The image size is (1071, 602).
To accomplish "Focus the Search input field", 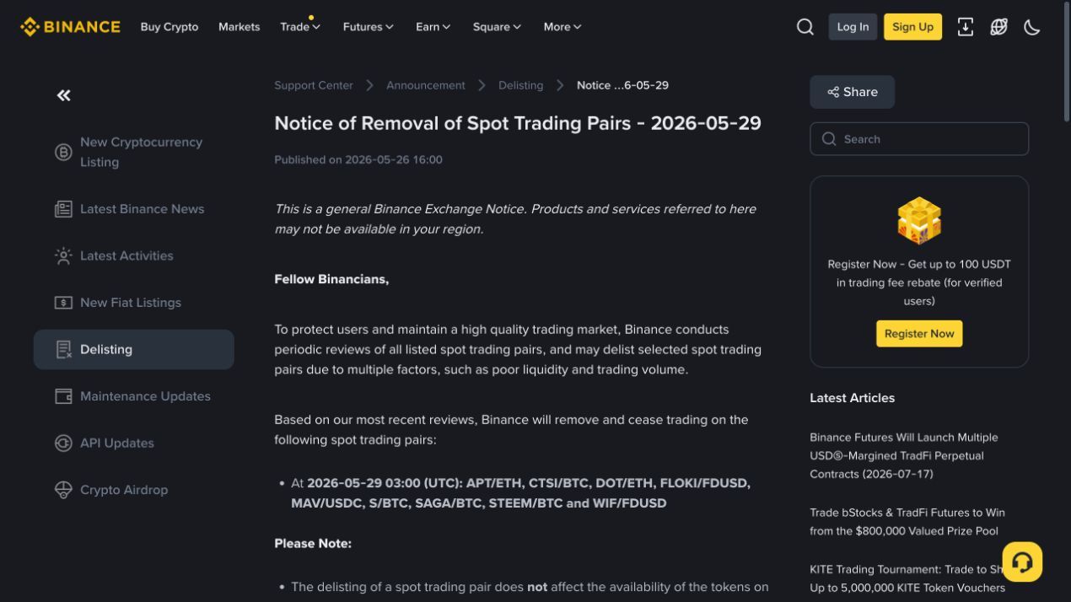I will 919,139.
